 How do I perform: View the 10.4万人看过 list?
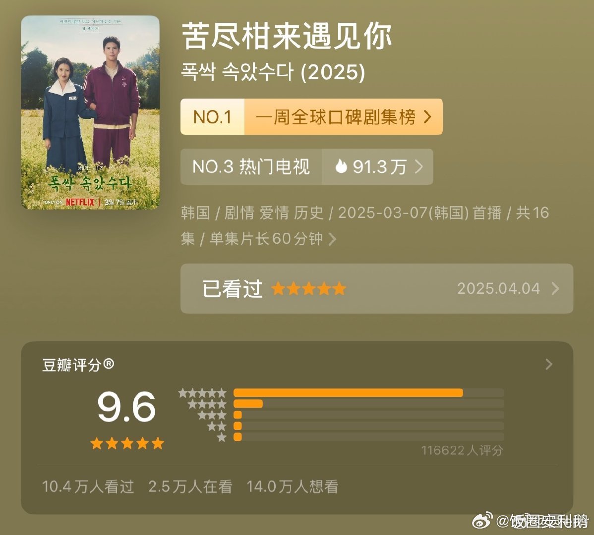click(88, 486)
